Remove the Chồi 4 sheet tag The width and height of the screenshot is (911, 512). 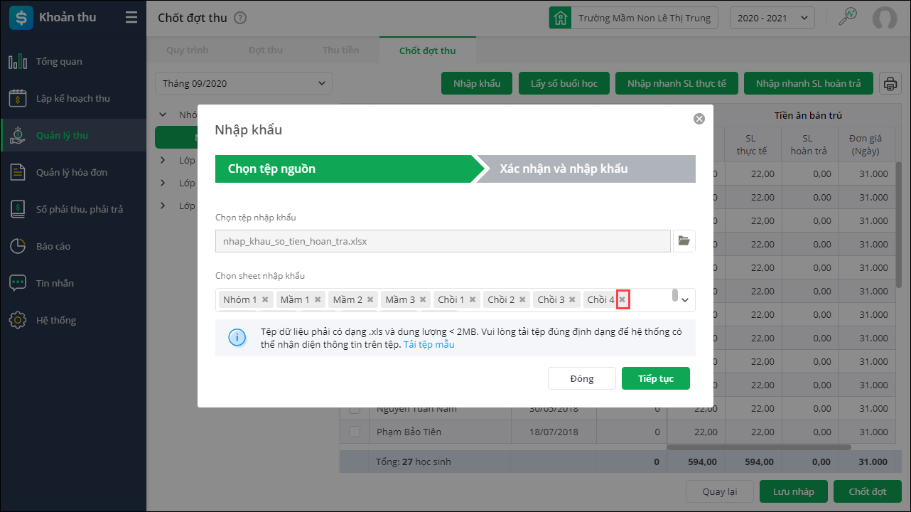pos(622,299)
